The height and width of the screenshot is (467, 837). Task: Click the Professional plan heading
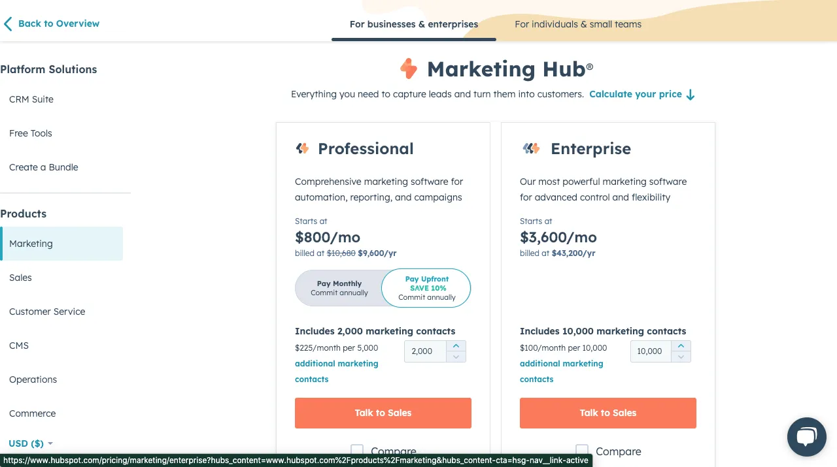click(366, 149)
